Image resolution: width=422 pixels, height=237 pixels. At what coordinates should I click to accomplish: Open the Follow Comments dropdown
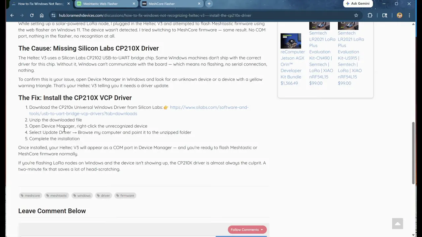pos(247,229)
